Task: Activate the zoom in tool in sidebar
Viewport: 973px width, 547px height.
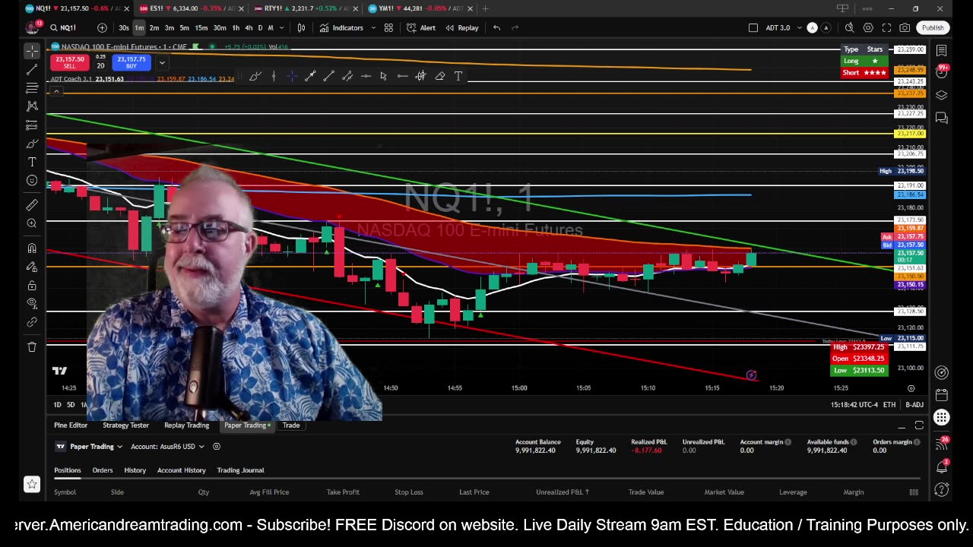Action: click(32, 223)
